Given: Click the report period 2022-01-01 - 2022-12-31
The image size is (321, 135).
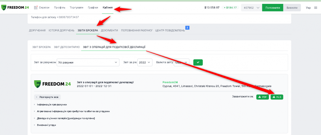Looking at the screenshot, I should 94,86.
